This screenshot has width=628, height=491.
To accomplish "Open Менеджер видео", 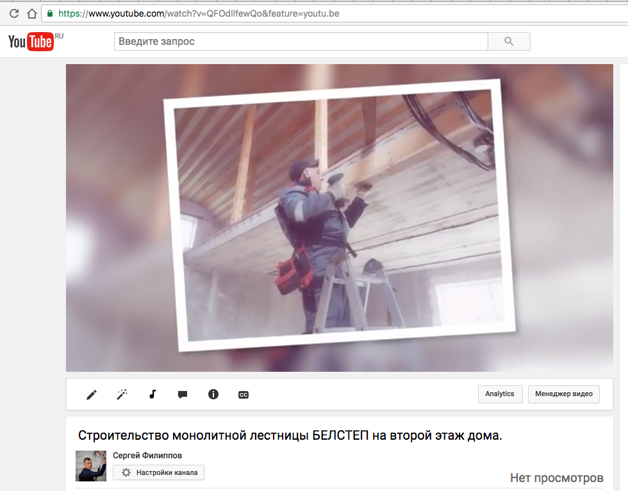I will point(564,394).
